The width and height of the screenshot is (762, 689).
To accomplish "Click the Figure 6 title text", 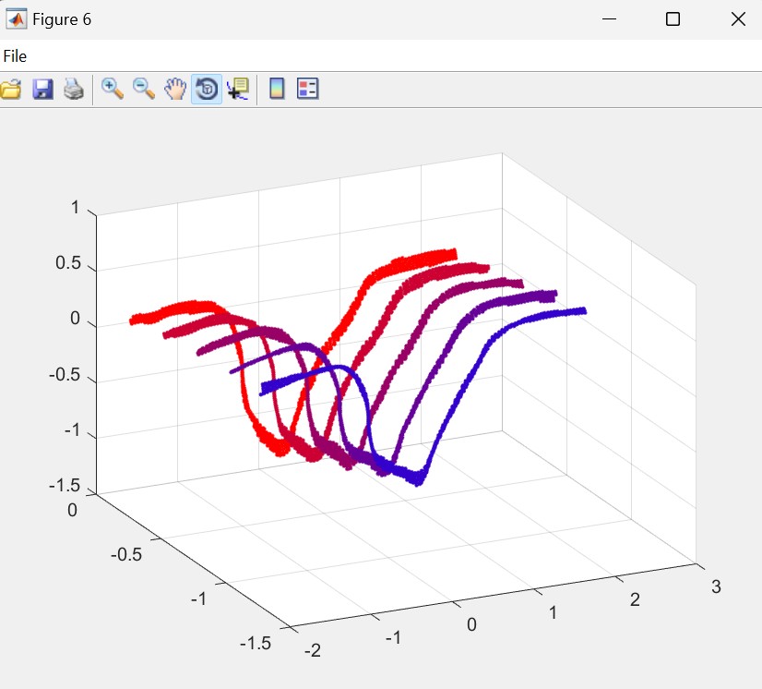I will [x=62, y=18].
